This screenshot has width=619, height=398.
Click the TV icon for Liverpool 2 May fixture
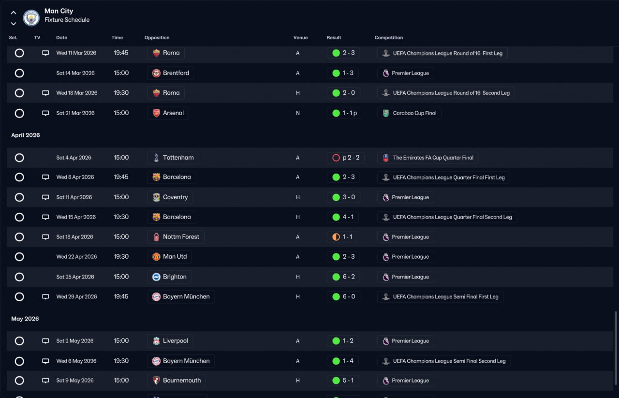(45, 341)
